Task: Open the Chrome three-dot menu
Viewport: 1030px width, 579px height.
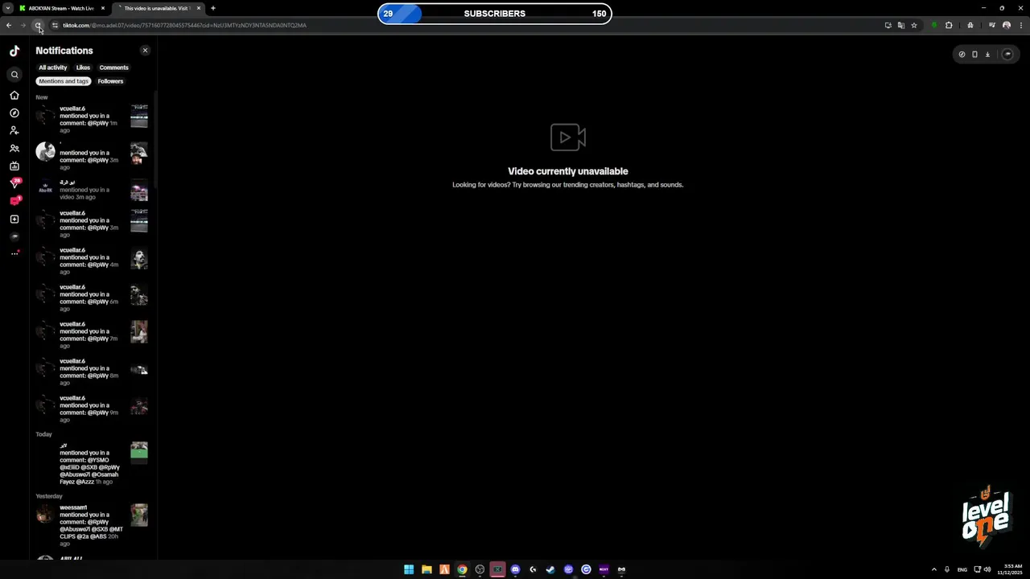Action: click(x=1020, y=25)
